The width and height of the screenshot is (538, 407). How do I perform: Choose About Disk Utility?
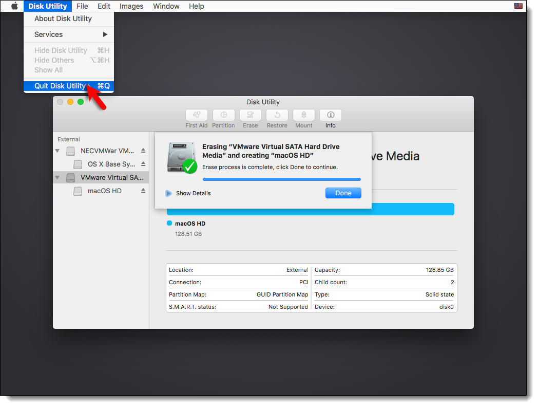coord(69,18)
